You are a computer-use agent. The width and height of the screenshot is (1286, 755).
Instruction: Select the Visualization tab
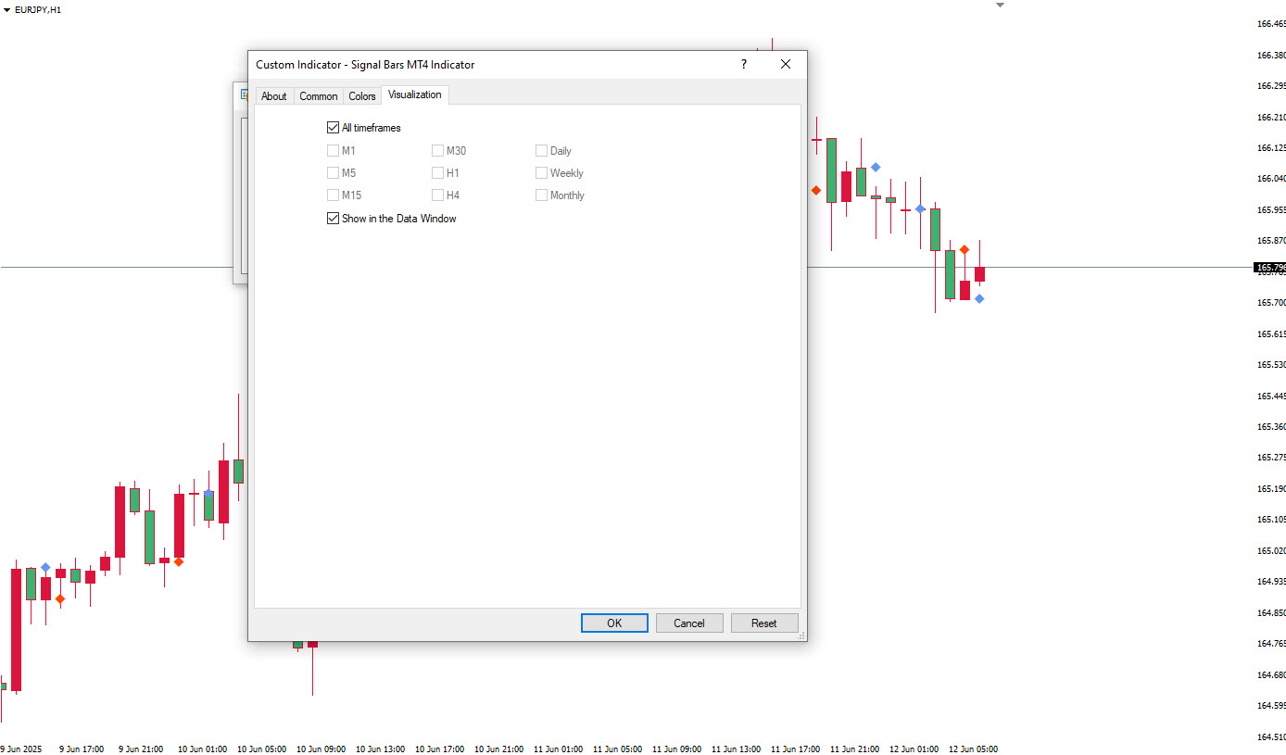[x=415, y=94]
